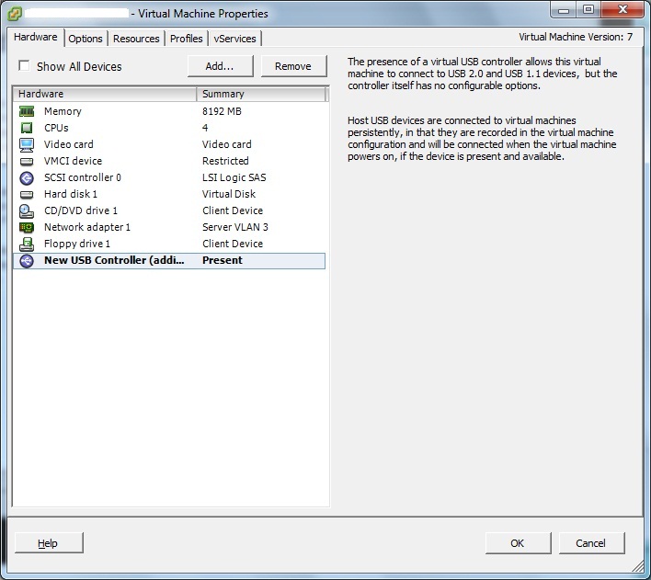Click the Floppy drive 1 icon
Viewport: 651px width, 580px height.
27,245
